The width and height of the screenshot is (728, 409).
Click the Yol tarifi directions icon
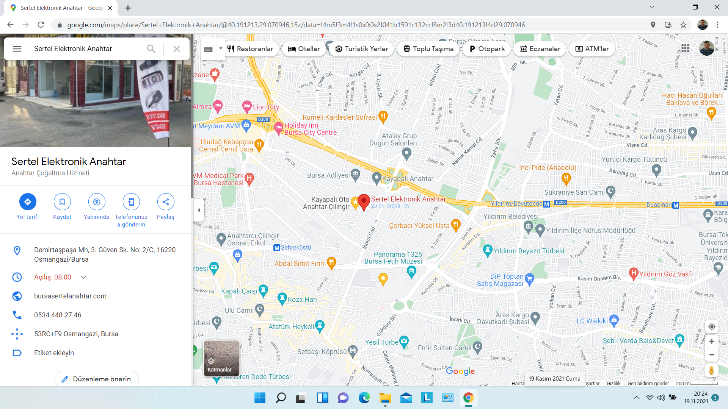[x=28, y=202]
